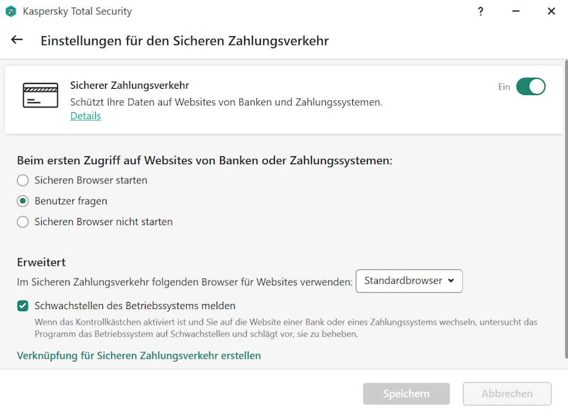The image size is (568, 417).
Task: Click the 'Wenn das Kontrollkästchen aktiviert ist' explanation
Action: point(286,328)
